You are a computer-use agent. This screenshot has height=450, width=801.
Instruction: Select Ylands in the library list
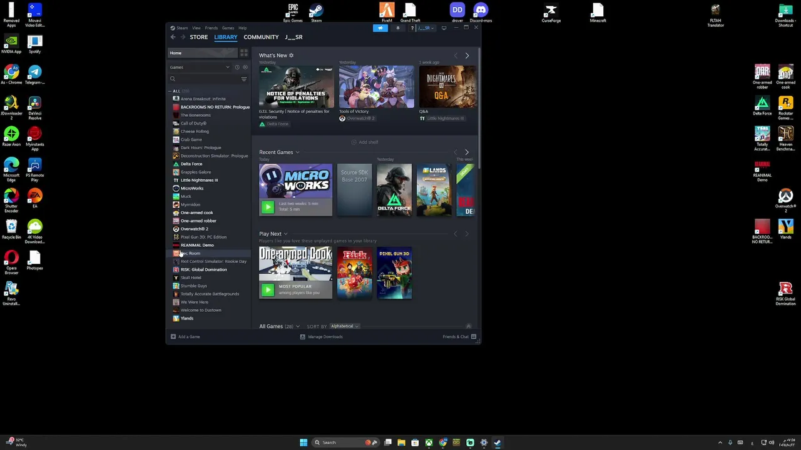(x=187, y=318)
